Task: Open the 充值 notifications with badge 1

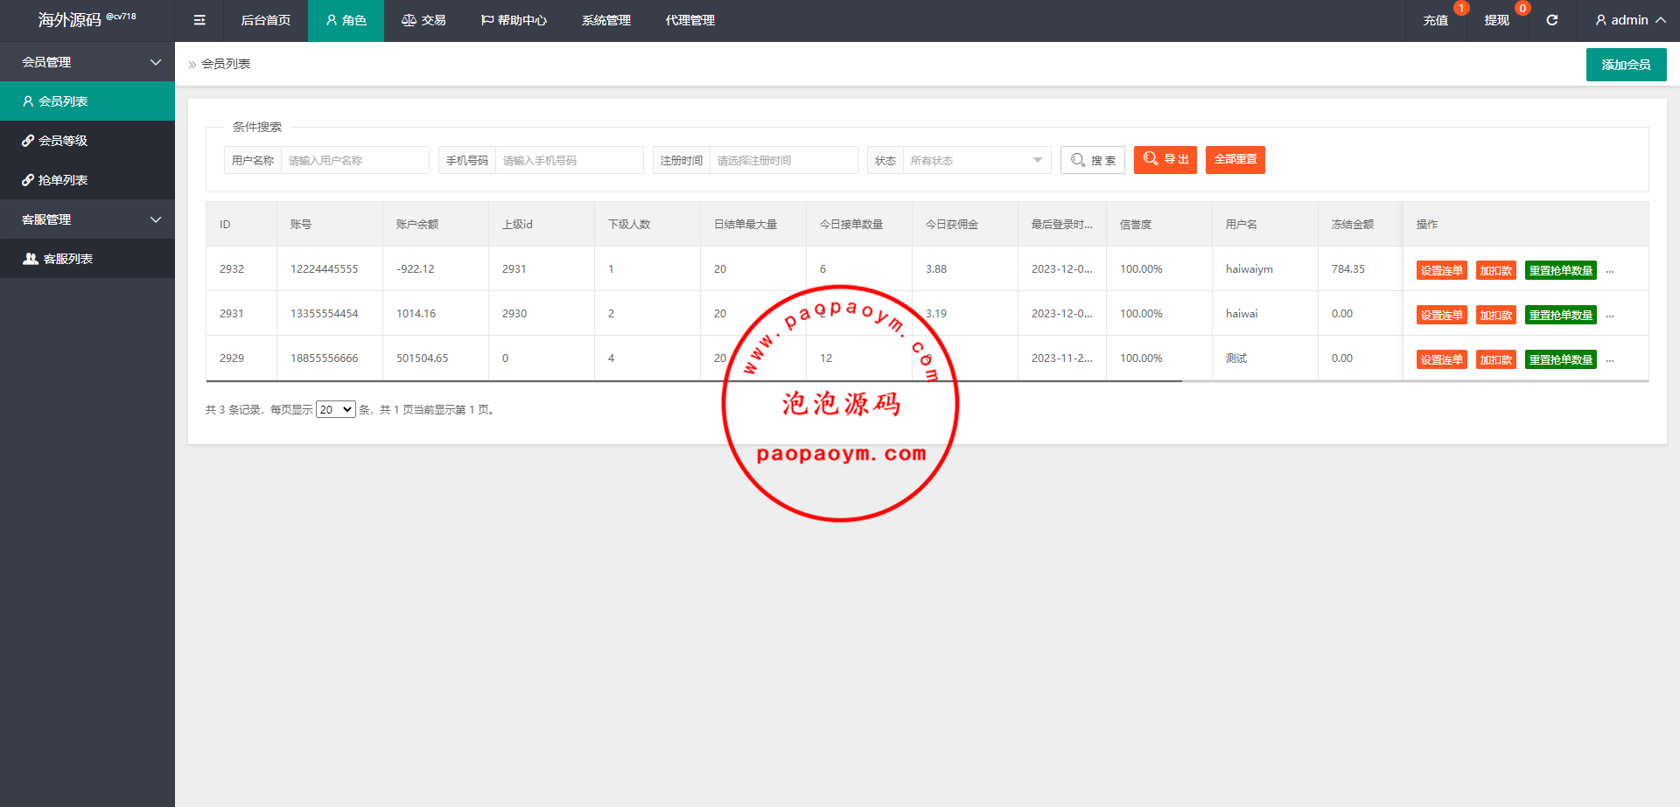Action: coord(1435,20)
